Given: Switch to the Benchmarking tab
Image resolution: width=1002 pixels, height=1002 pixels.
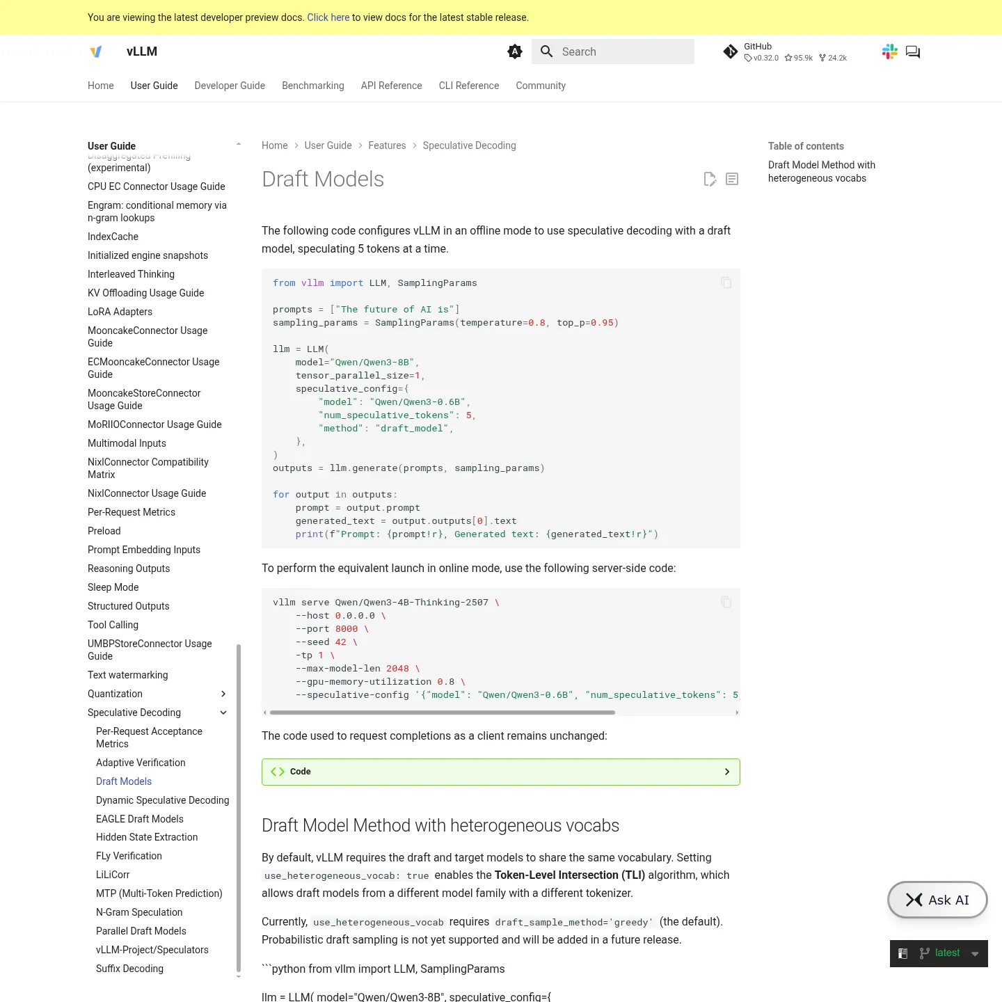Looking at the screenshot, I should 313,86.
